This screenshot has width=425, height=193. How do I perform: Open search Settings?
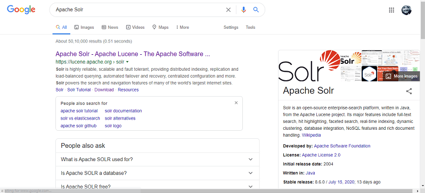click(231, 27)
